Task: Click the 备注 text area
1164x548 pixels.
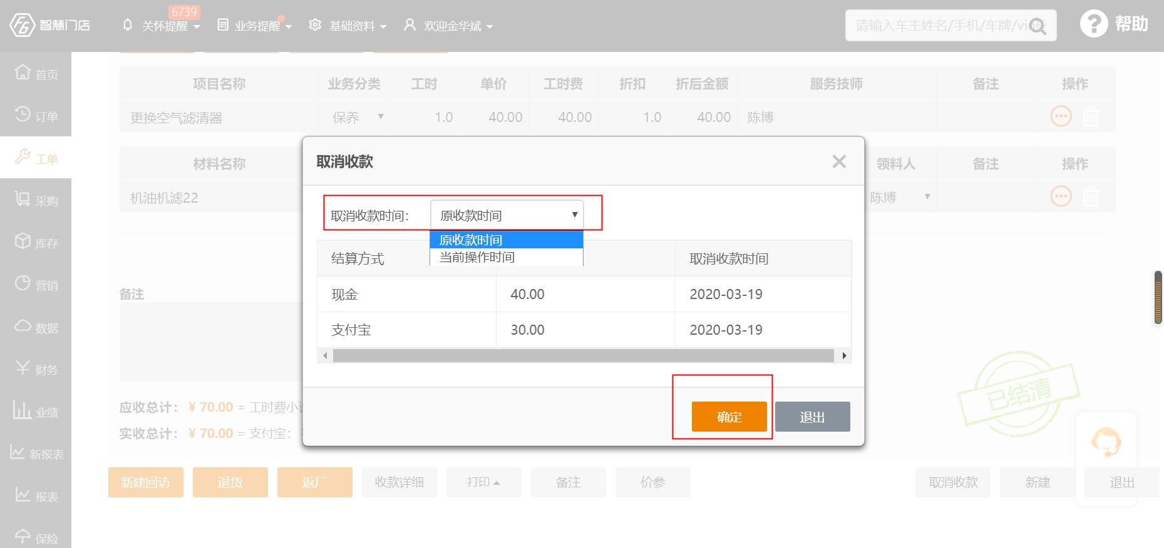Action: pos(211,342)
